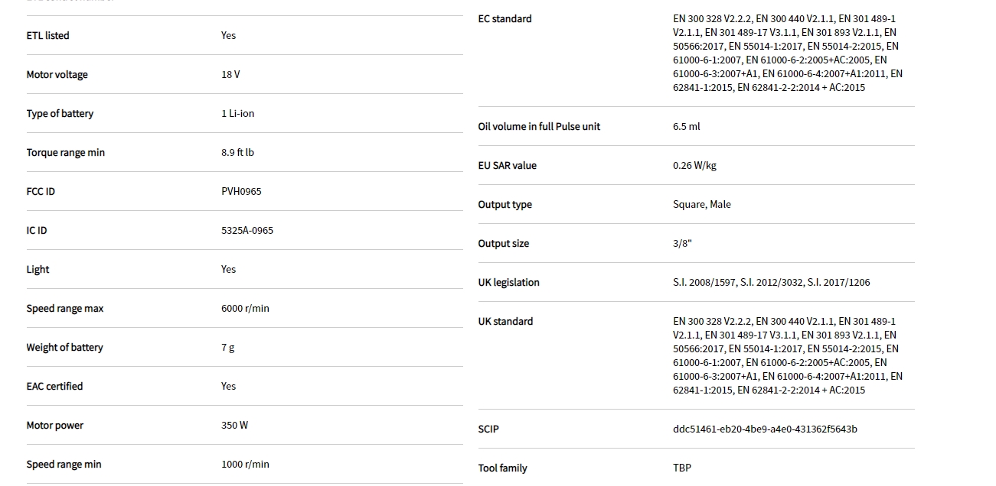Image resolution: width=996 pixels, height=486 pixels.
Task: Select the 6000 r/min speed value
Action: 245,309
